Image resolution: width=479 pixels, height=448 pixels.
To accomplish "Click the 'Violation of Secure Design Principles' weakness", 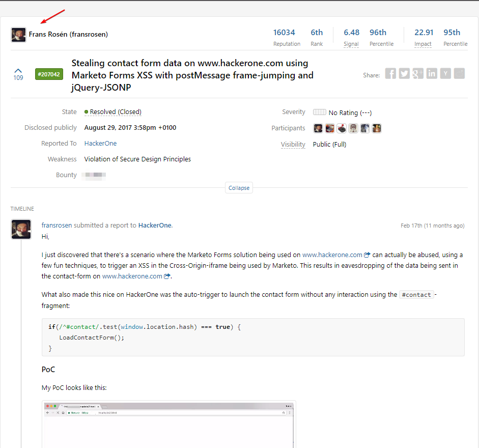I will [137, 159].
